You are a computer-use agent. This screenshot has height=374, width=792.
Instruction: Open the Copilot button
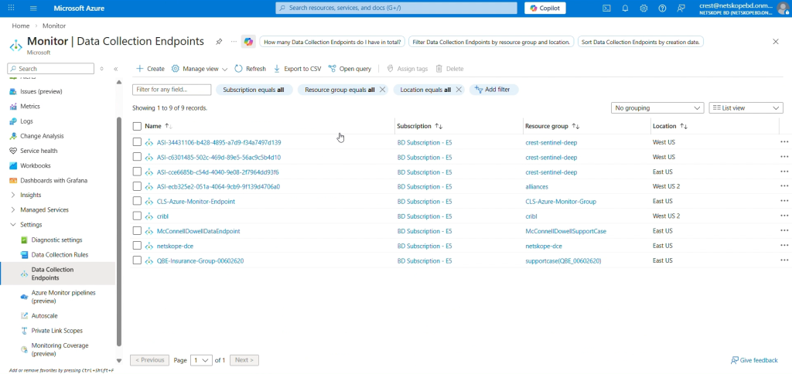click(x=545, y=8)
